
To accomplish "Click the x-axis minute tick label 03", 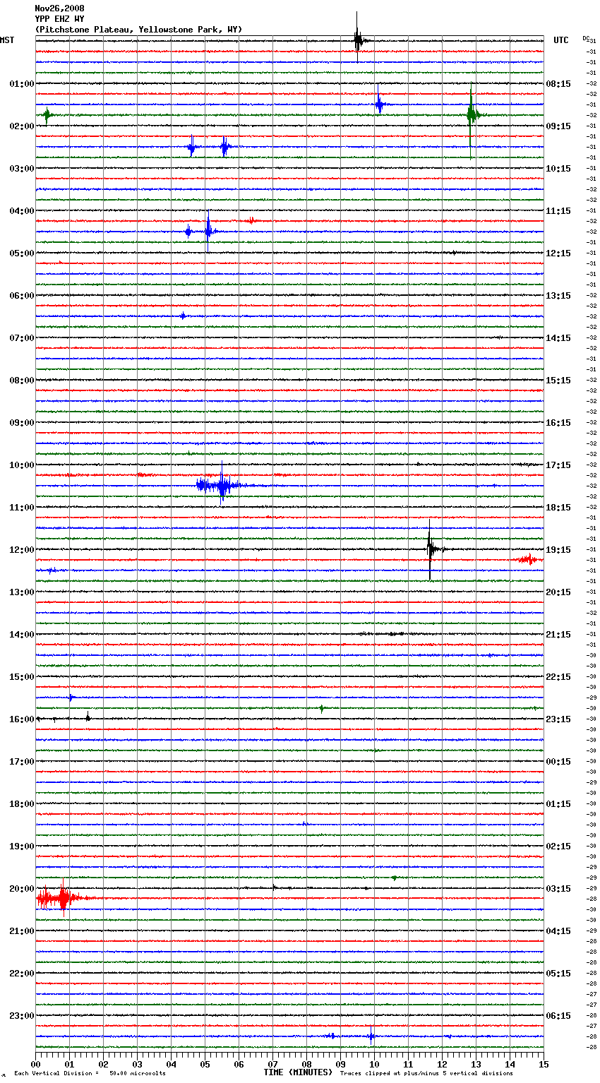I will coord(137,1064).
